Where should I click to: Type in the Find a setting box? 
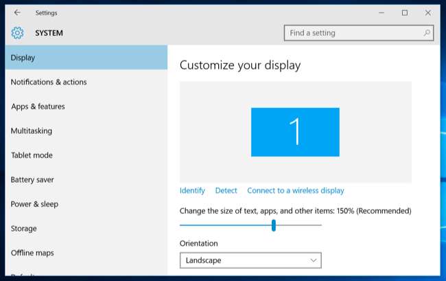tap(353, 33)
